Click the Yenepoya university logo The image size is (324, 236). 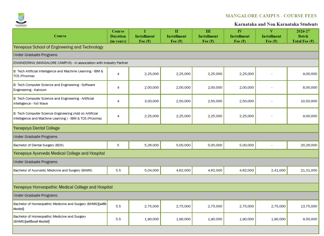click(x=21, y=20)
